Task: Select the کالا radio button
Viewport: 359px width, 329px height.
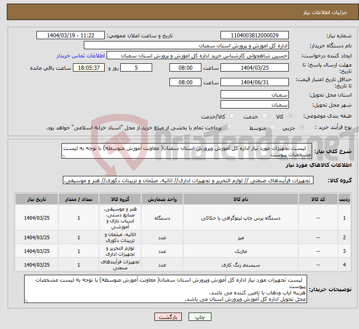Action: click(290, 116)
